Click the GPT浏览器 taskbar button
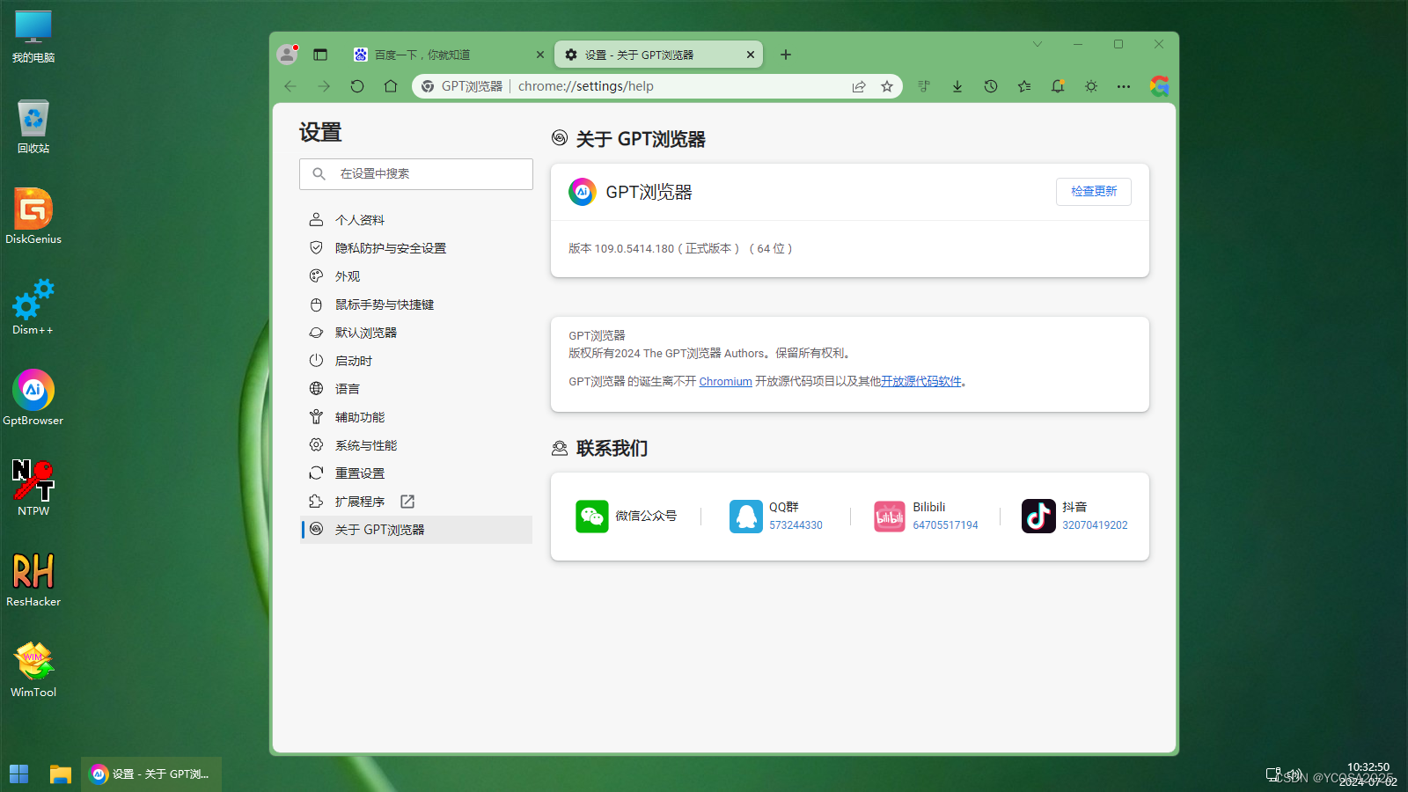The height and width of the screenshot is (792, 1408). coord(151,774)
